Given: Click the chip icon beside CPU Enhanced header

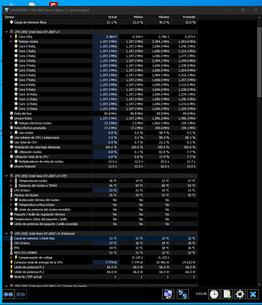Looking at the screenshot, I should coord(12,234).
